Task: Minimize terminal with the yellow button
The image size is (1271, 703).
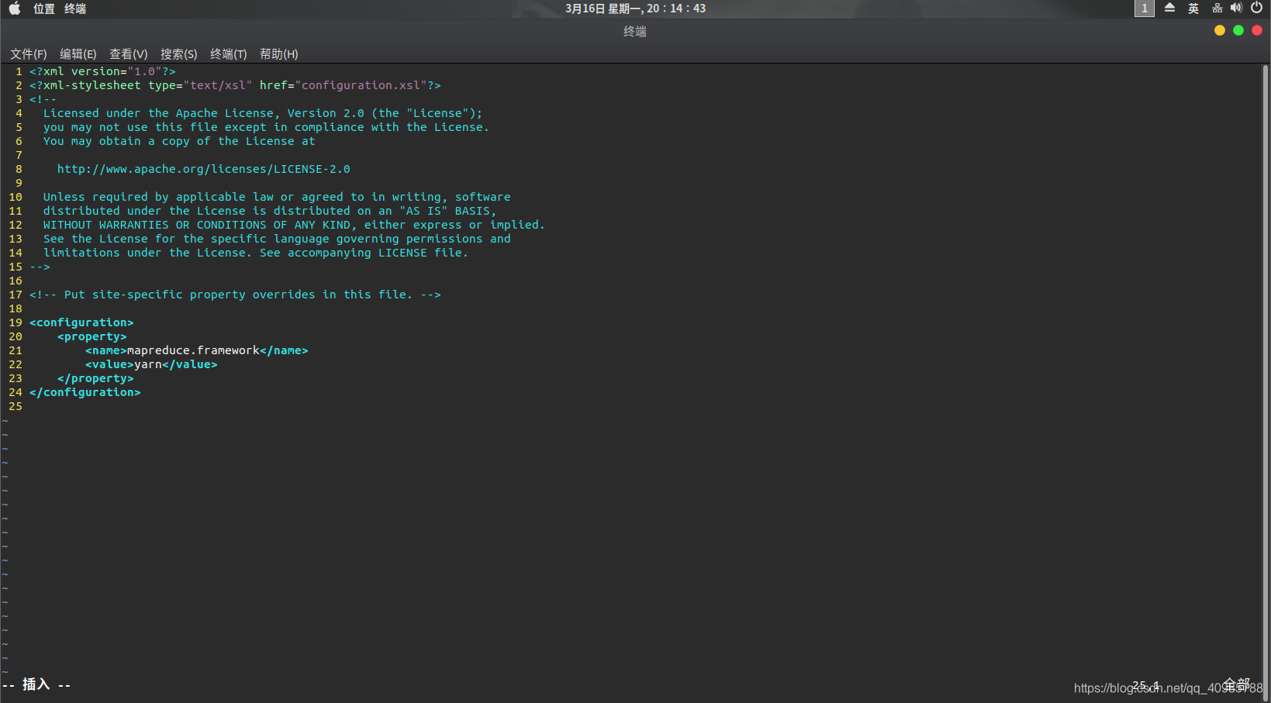Action: (1220, 30)
